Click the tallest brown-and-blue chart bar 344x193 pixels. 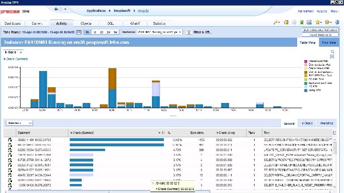tap(112, 88)
